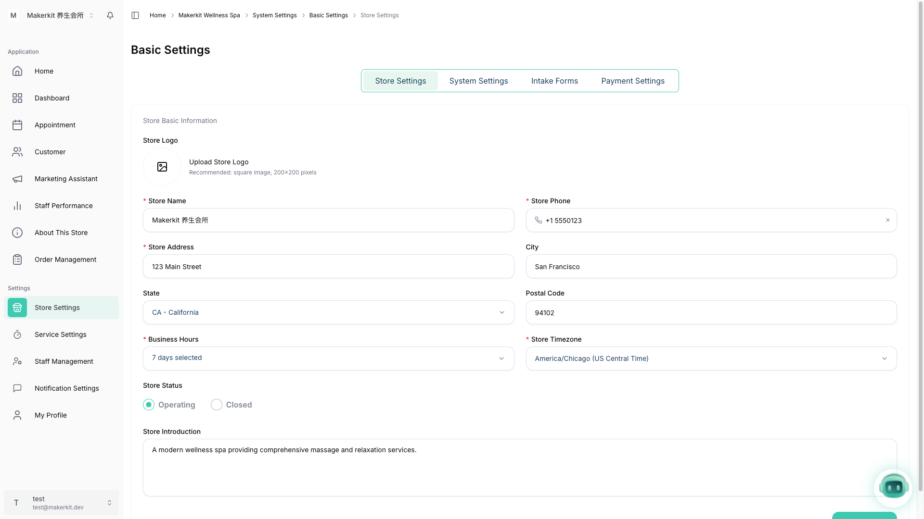
Task: Click the notification bell icon
Action: [110, 15]
